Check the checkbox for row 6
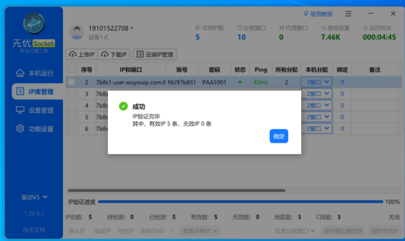The image size is (405, 241). 71,128
